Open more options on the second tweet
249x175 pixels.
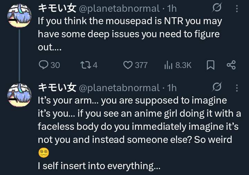tap(237, 88)
